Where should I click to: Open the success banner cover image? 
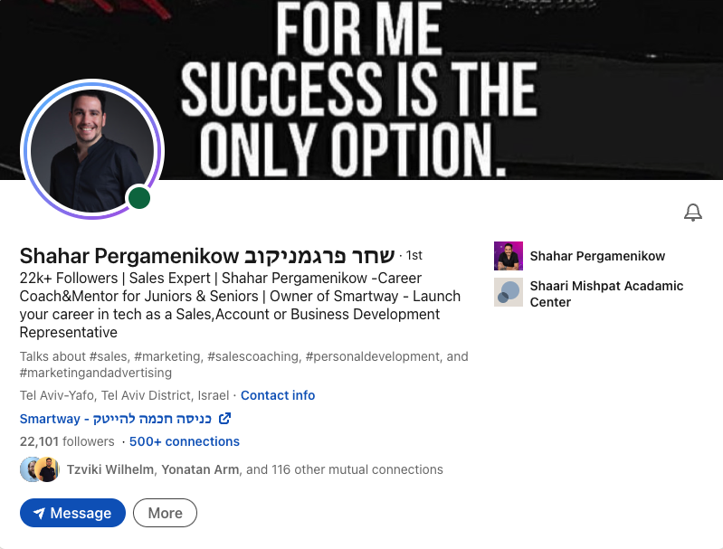point(362,90)
